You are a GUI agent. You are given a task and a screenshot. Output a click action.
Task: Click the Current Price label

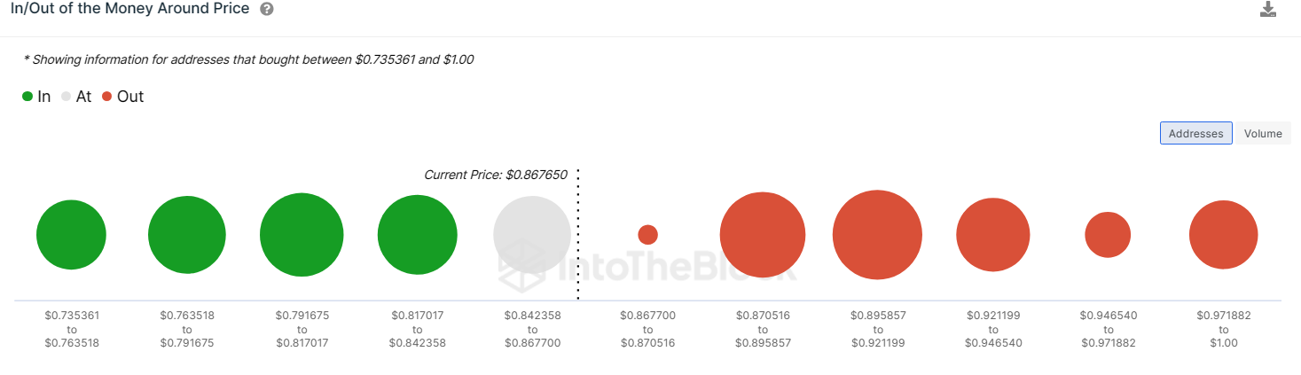(x=495, y=175)
